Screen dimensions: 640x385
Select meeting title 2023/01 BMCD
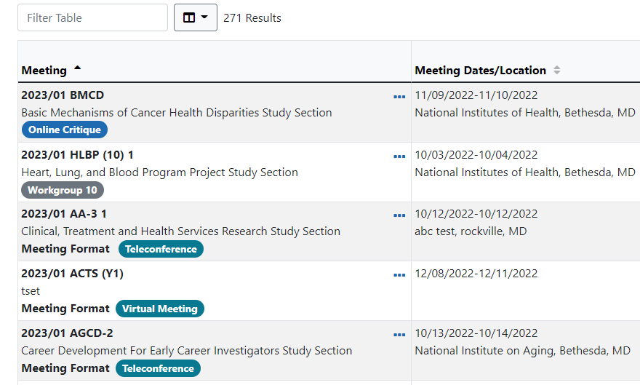63,95
